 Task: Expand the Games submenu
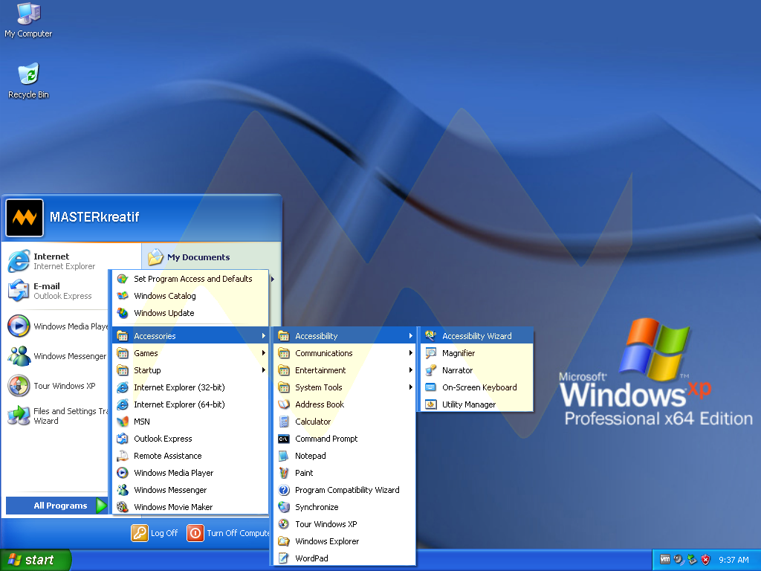[x=147, y=352]
